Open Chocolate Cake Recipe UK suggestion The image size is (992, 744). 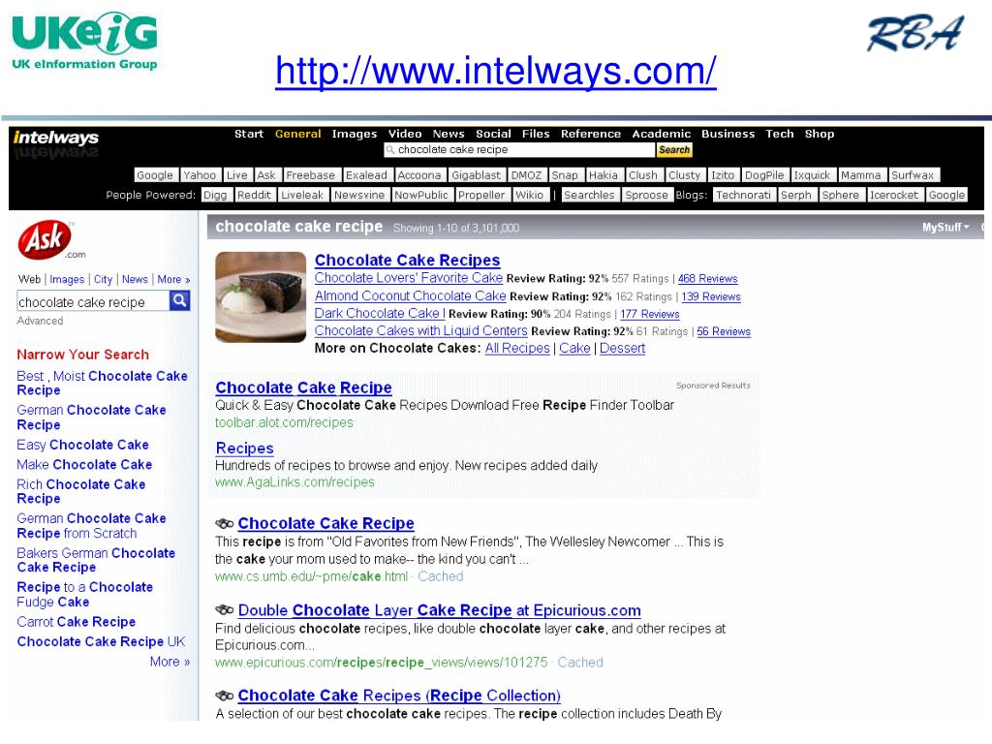click(x=101, y=641)
